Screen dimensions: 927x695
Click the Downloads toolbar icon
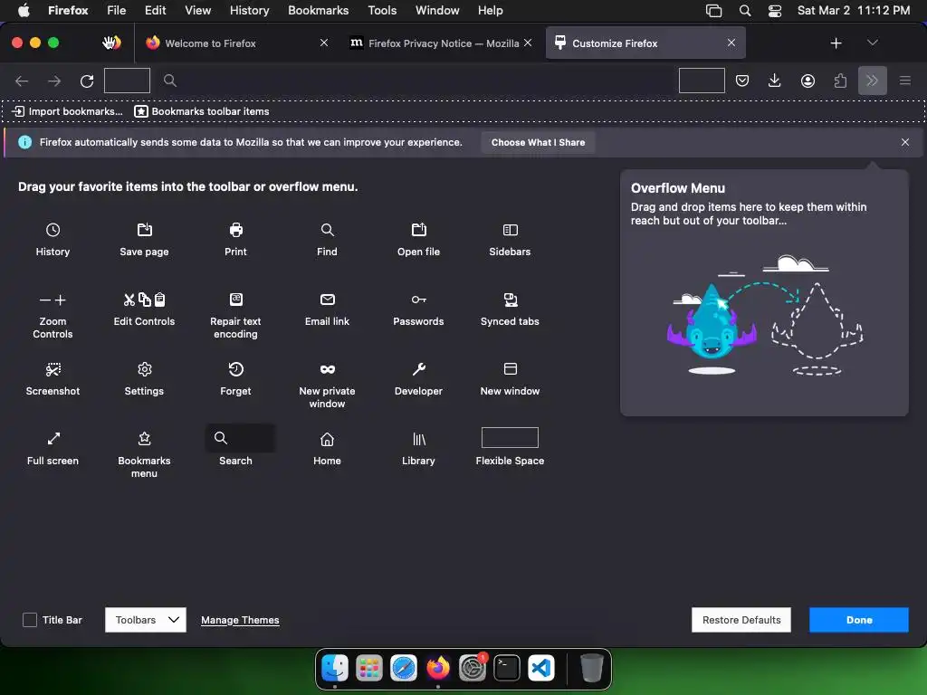click(x=775, y=81)
